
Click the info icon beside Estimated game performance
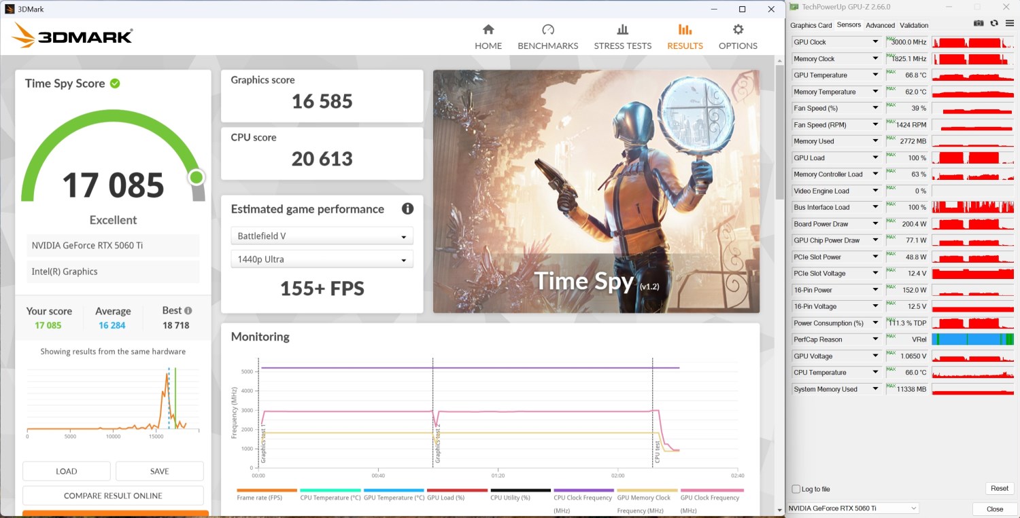point(407,209)
